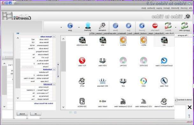Click the Canale audio 2 Stereo row
This screenshot has width=194, height=125.
pos(36,48)
